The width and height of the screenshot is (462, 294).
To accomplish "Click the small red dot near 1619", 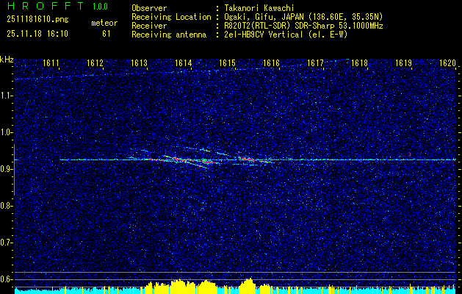I will [x=410, y=154].
